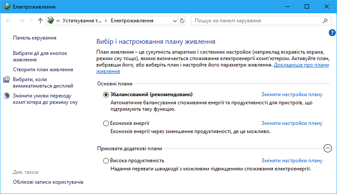Expand the breadcrumb arrow after Устаткування
This screenshot has width=337, height=194.
[x=106, y=21]
